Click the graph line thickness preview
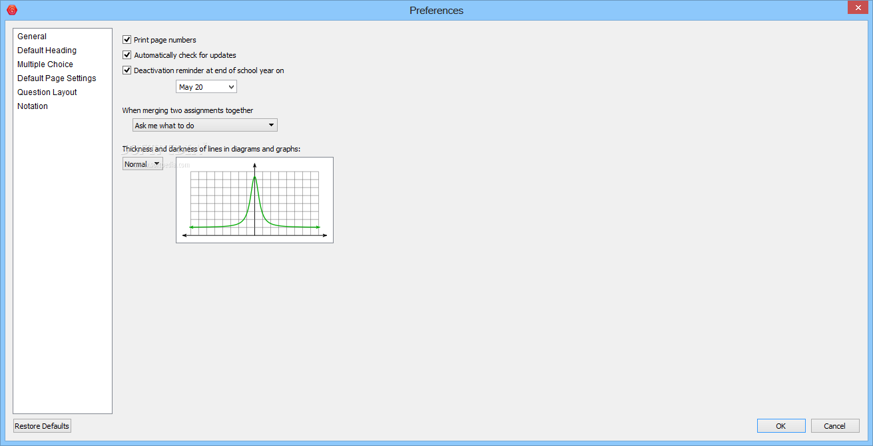Screen dimensions: 873x446 coord(254,200)
